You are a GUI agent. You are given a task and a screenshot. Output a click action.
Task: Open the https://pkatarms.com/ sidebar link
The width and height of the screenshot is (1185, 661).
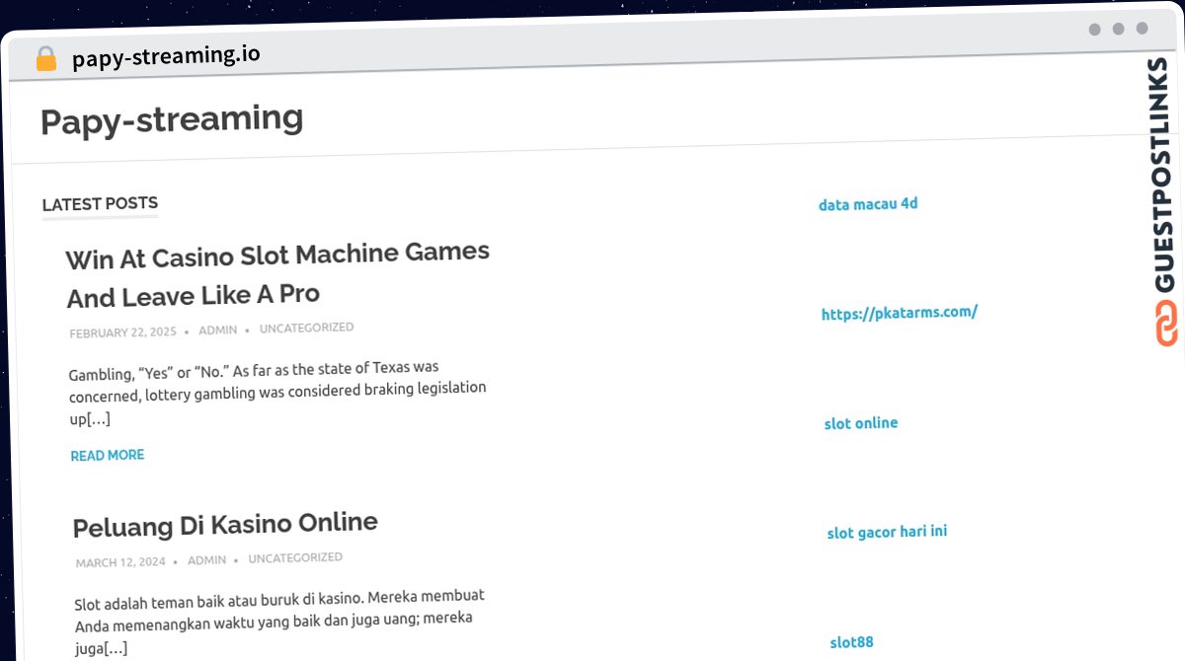point(899,313)
